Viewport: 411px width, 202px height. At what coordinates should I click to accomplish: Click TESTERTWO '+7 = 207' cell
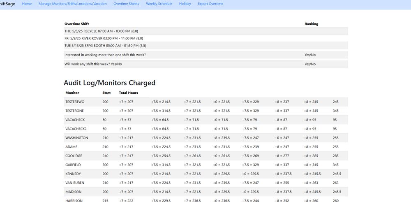126,102
